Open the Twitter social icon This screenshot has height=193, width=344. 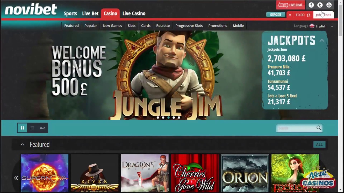click(320, 5)
